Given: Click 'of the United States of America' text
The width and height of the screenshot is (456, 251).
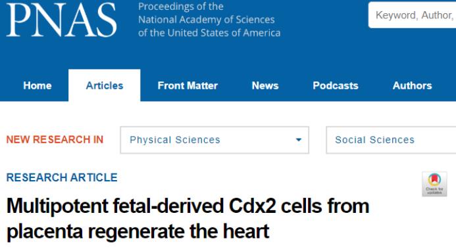Looking at the screenshot, I should 209,33.
